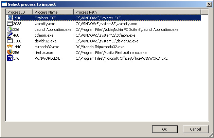The height and width of the screenshot is (138, 214).
Task: Select the firefox.exe process name
Action: pos(44,53)
